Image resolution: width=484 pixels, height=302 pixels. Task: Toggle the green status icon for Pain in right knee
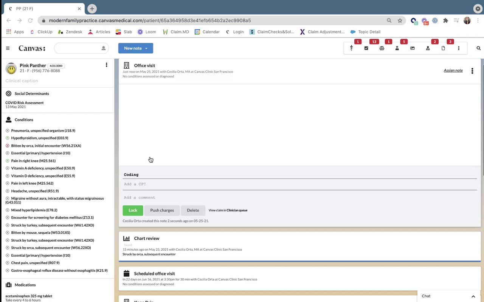pos(8,161)
